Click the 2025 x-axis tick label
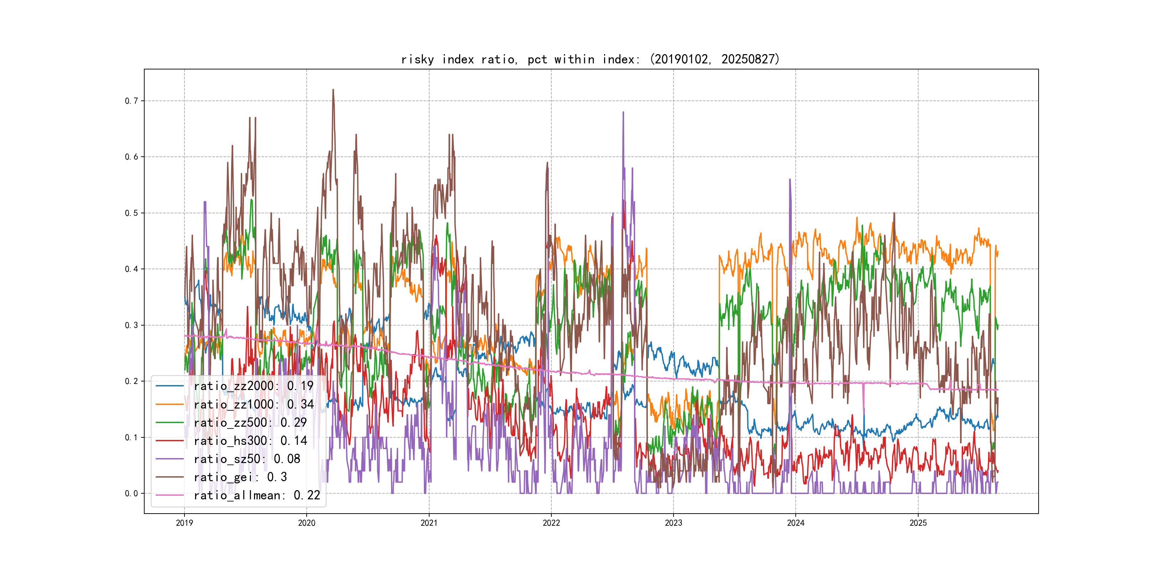The width and height of the screenshot is (1154, 577). (918, 523)
